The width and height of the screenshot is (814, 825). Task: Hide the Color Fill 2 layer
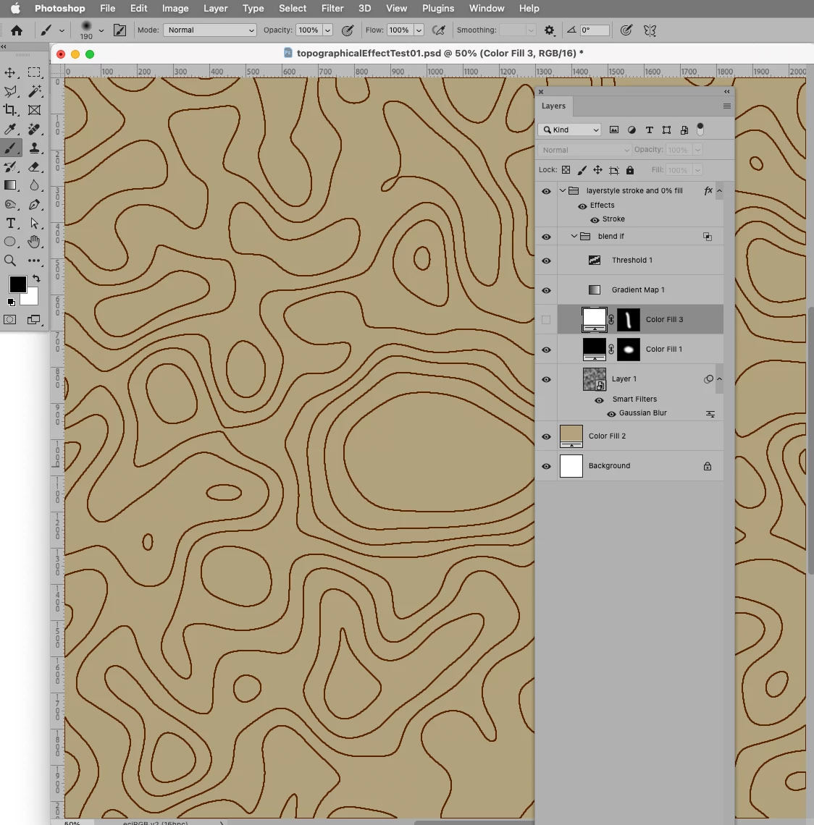click(546, 436)
